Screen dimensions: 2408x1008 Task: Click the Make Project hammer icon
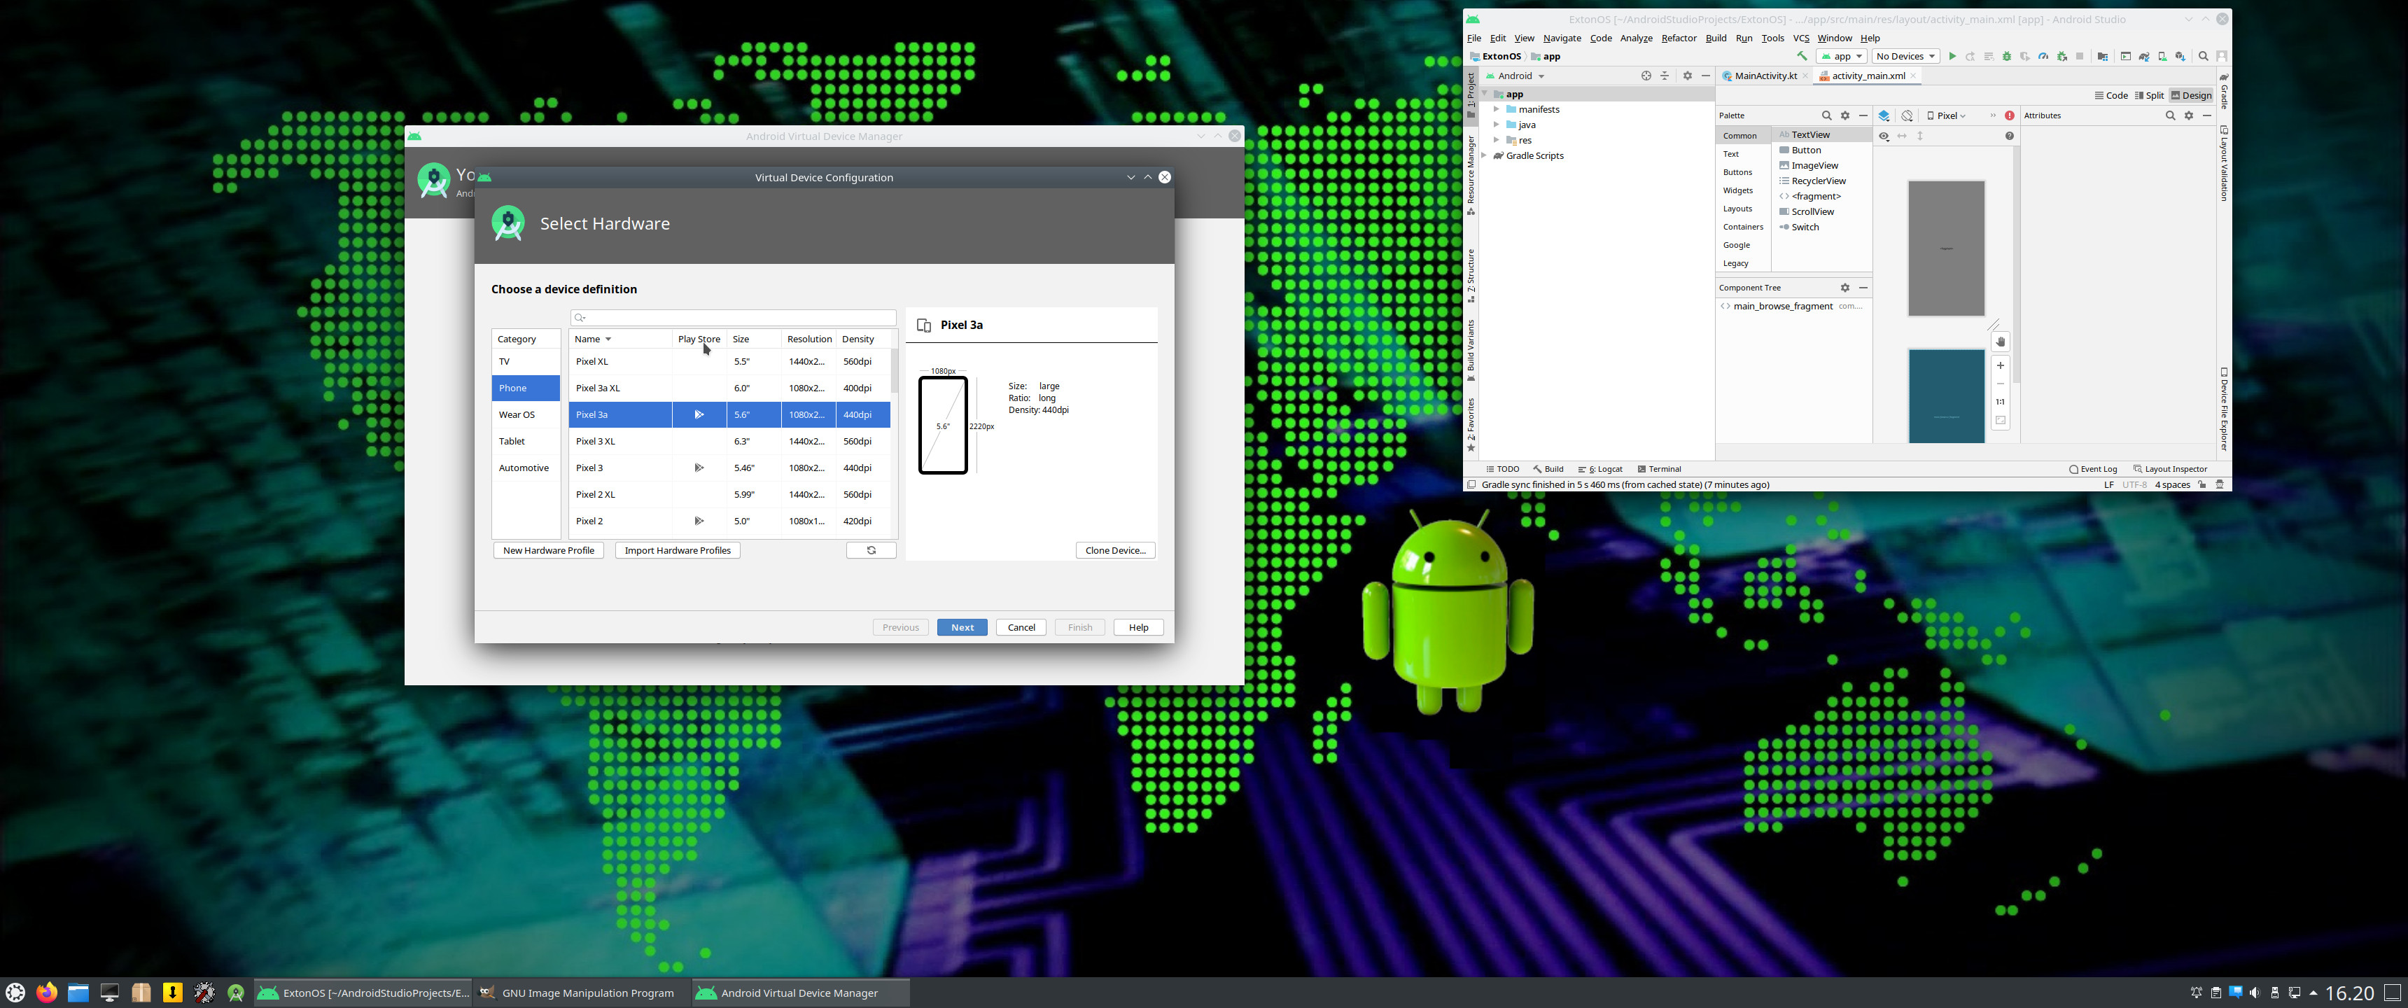(1802, 56)
